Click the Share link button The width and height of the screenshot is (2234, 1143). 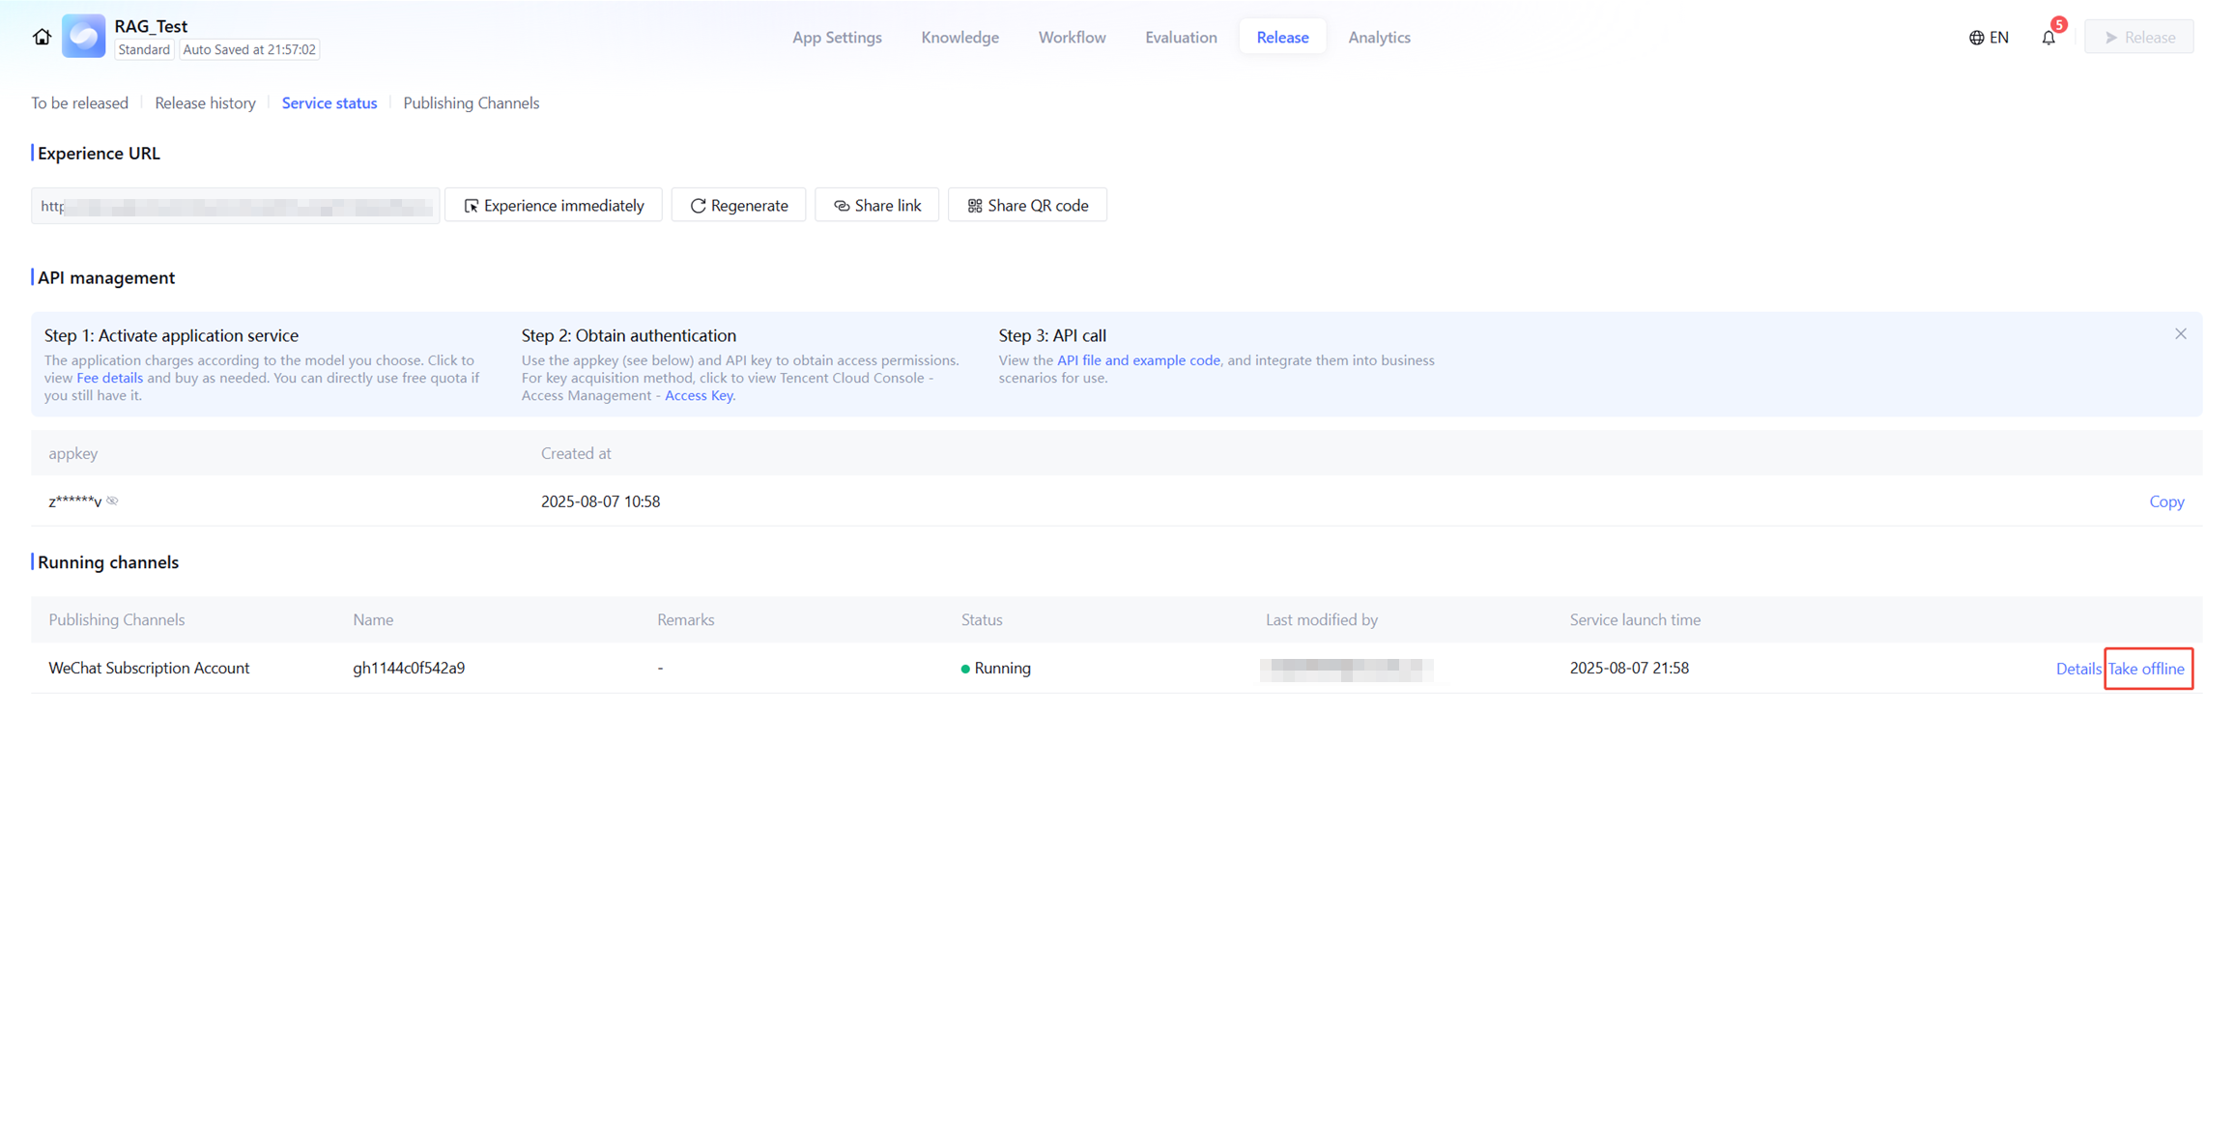point(876,206)
